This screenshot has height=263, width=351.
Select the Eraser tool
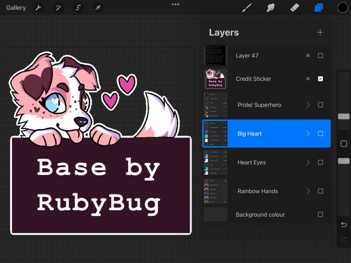click(294, 8)
